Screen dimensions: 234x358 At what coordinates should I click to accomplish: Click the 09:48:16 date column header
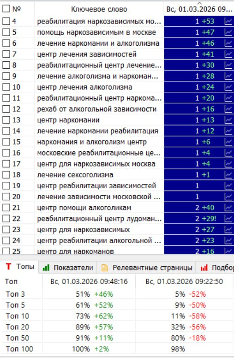pos(89,281)
